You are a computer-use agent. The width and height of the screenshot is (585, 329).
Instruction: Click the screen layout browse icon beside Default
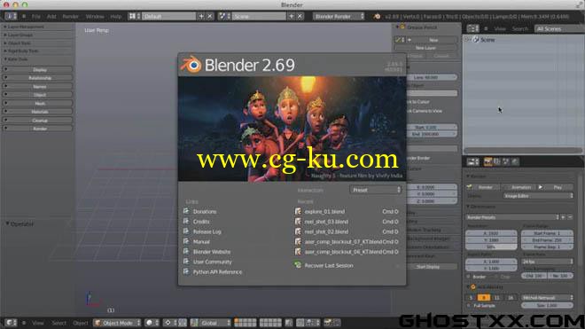tap(135, 17)
